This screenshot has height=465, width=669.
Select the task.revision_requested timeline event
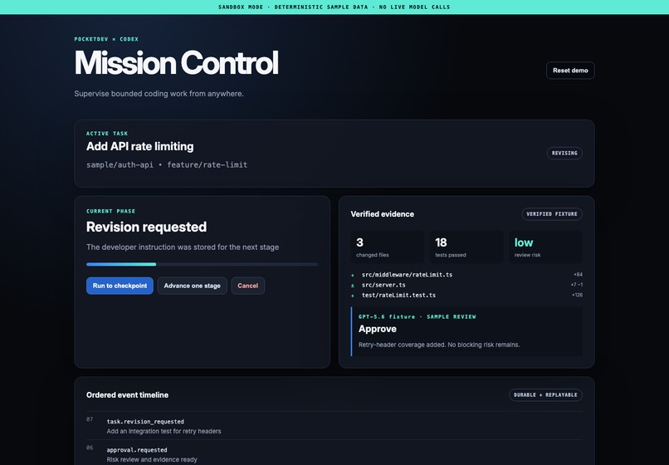[x=334, y=426]
